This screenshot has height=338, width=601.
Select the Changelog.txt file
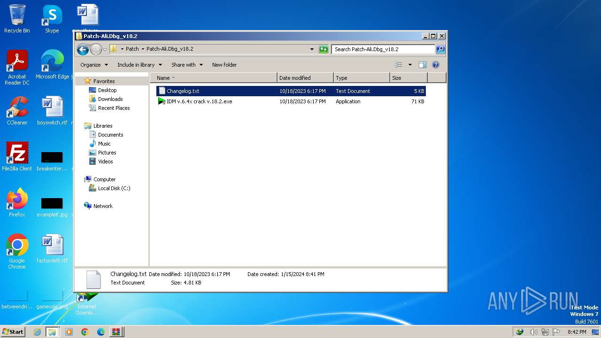point(291,91)
